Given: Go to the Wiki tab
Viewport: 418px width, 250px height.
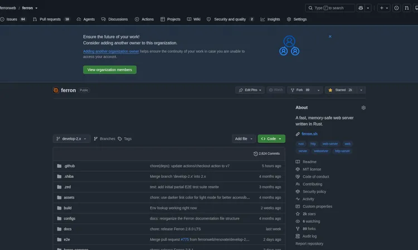Looking at the screenshot, I should pyautogui.click(x=193, y=19).
